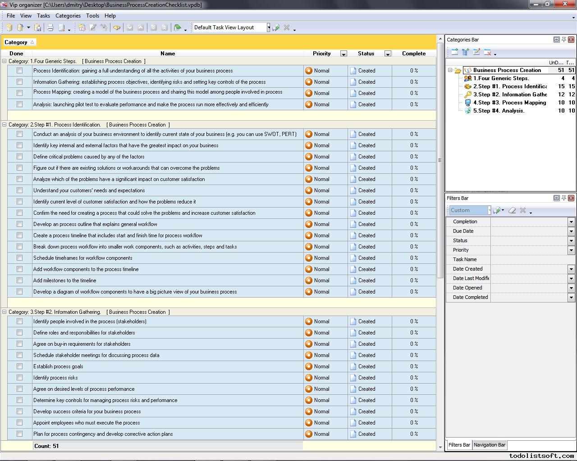The image size is (577, 461).
Task: Click the Delete category icon in Categories Bar
Action: click(x=487, y=52)
